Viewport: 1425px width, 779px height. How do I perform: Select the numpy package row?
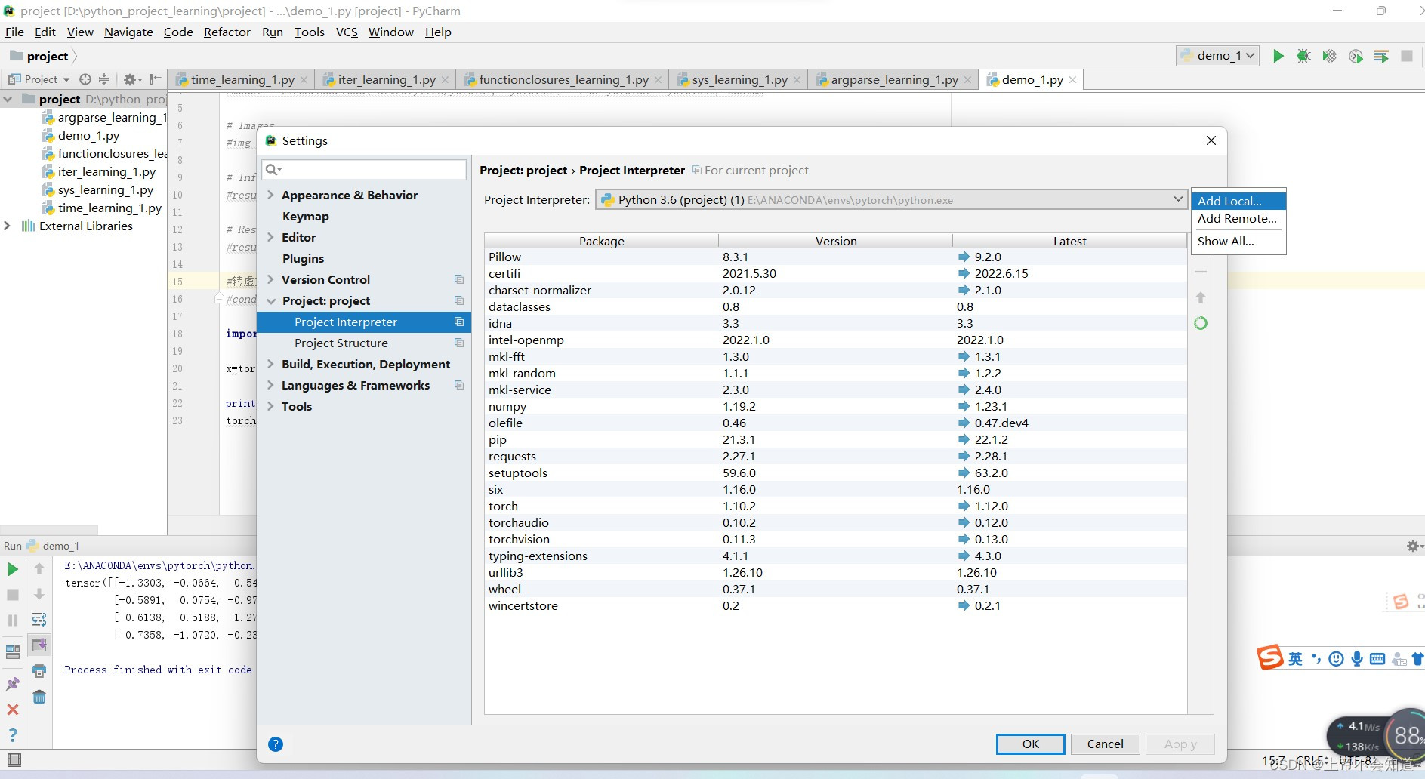pos(835,406)
